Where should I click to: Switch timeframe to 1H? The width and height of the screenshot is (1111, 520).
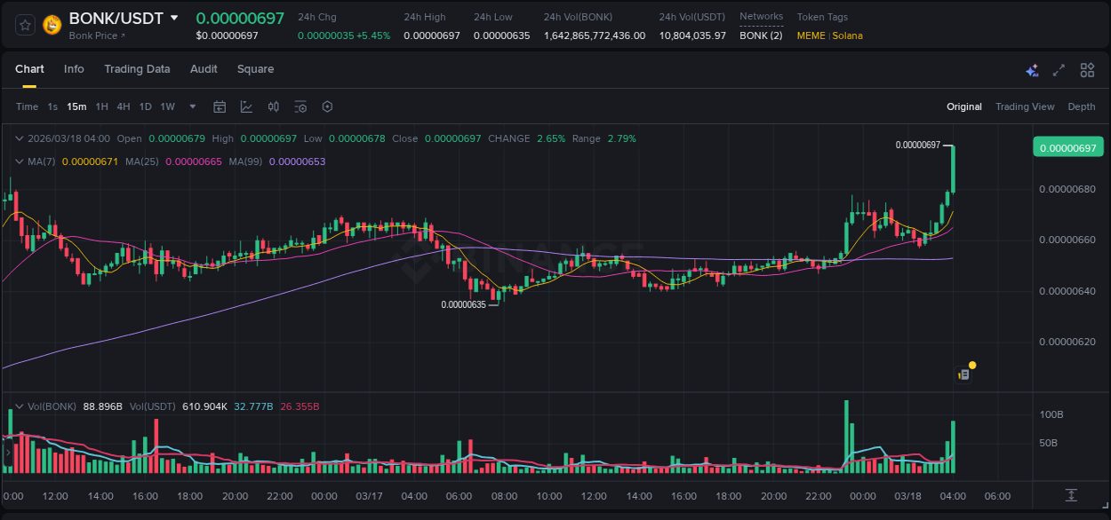click(x=102, y=106)
